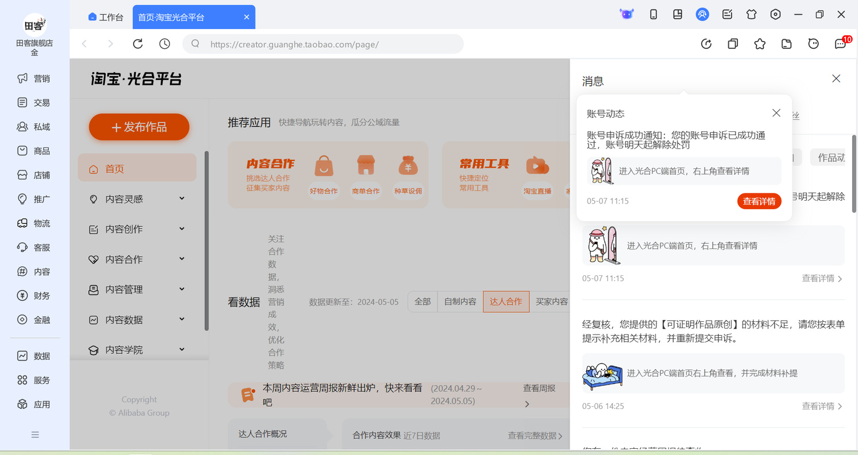Click the browser forward arrow
The width and height of the screenshot is (858, 455).
tap(111, 44)
